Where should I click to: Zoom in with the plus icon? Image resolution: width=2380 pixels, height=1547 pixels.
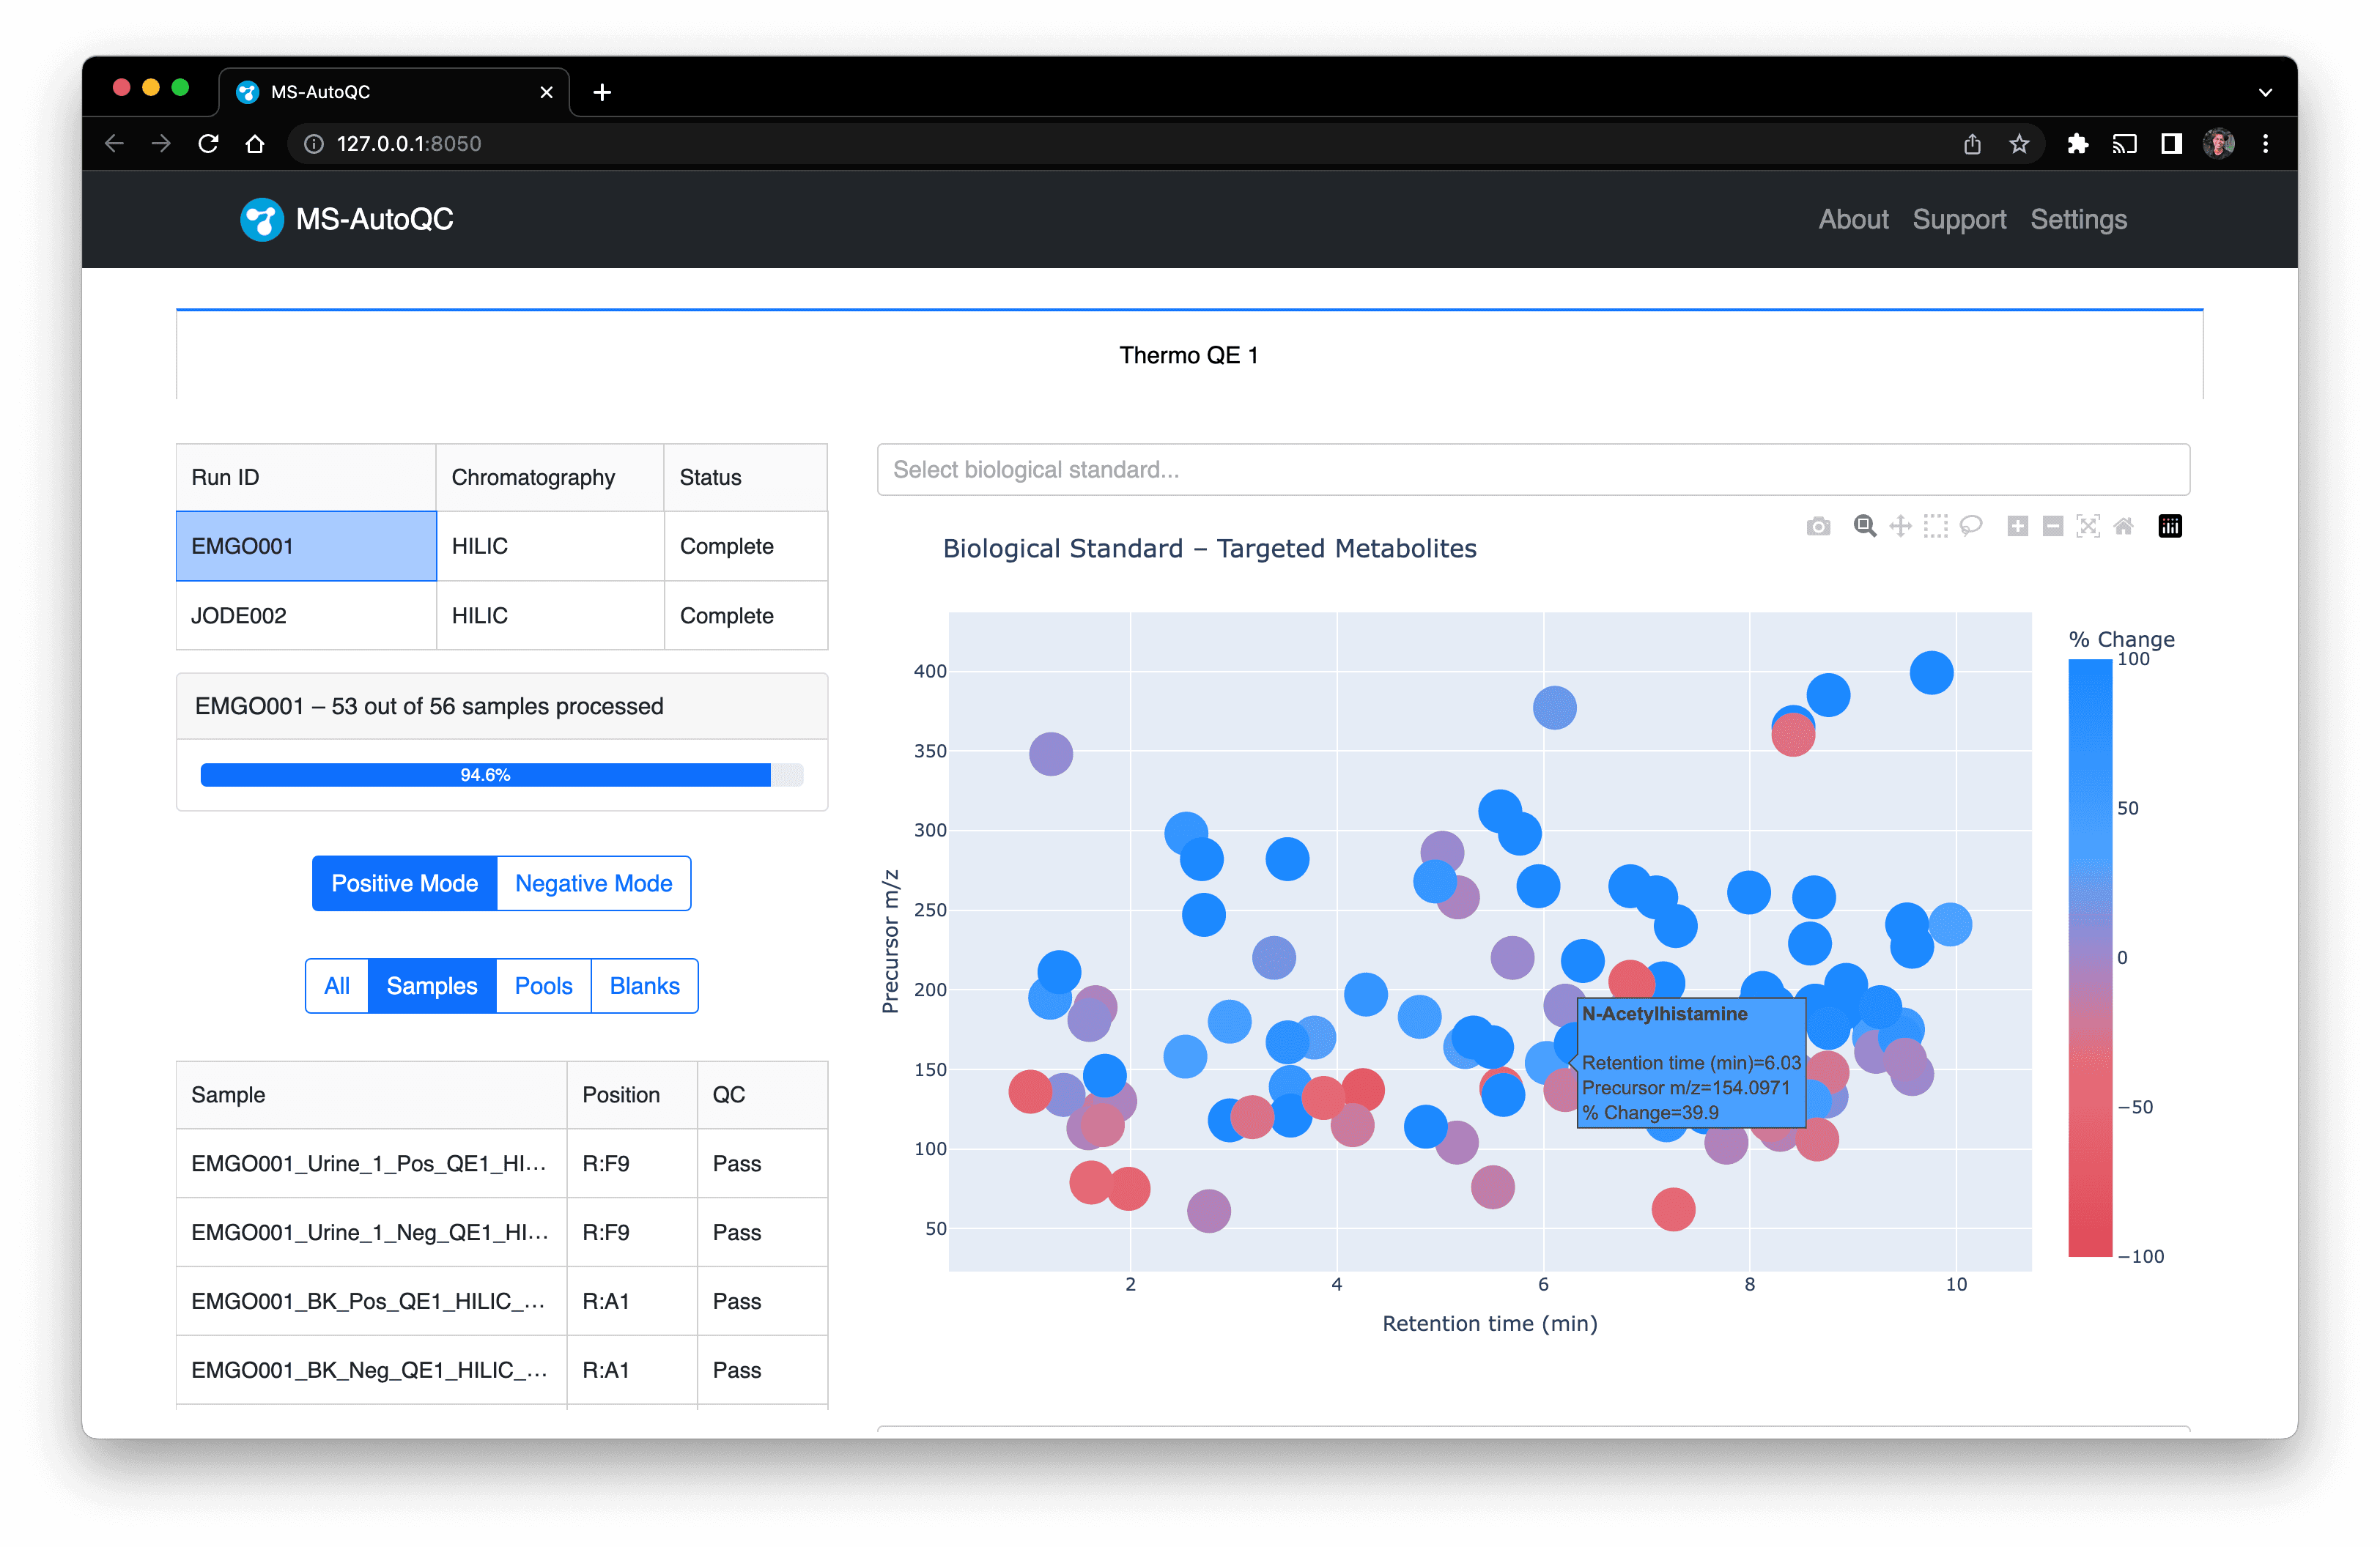click(2018, 527)
